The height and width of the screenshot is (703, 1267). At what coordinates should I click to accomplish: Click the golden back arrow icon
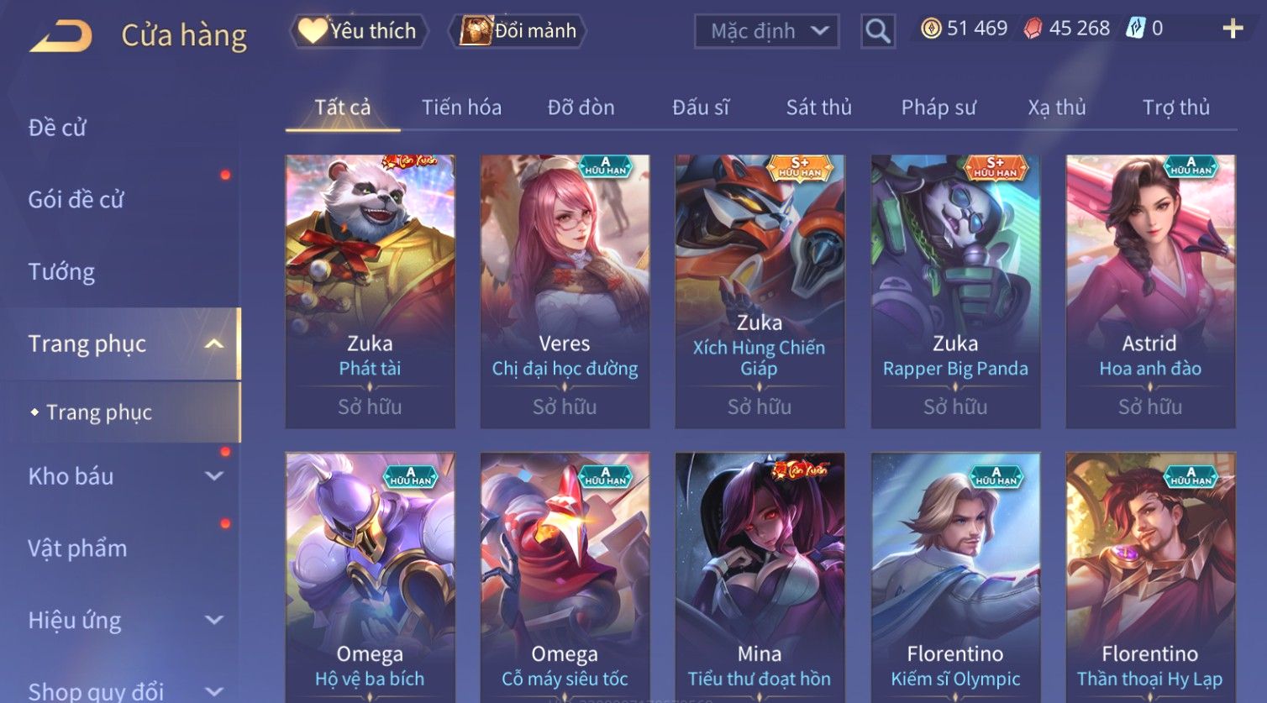60,36
